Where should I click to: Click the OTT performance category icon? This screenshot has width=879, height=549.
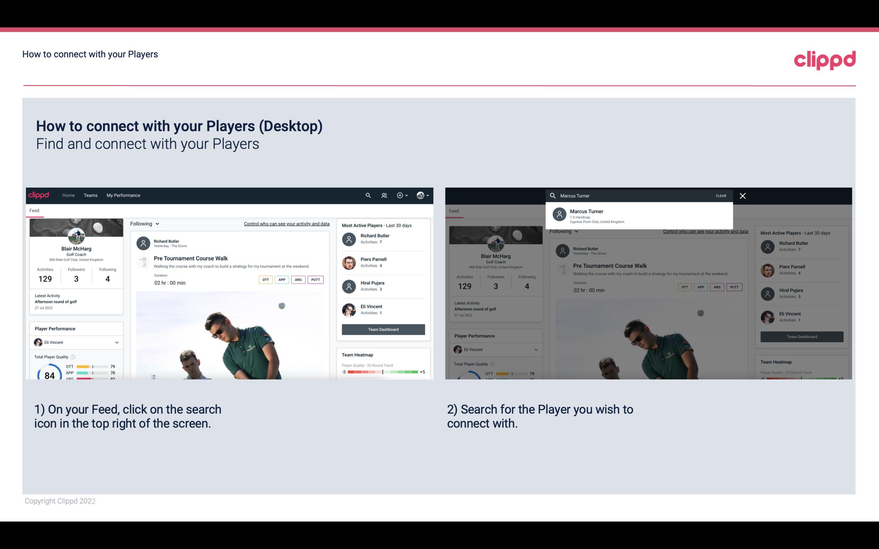265,279
